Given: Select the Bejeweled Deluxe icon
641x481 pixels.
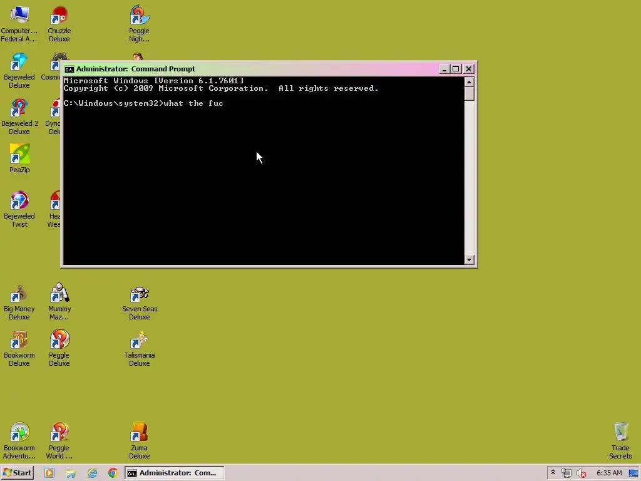Looking at the screenshot, I should (x=19, y=71).
